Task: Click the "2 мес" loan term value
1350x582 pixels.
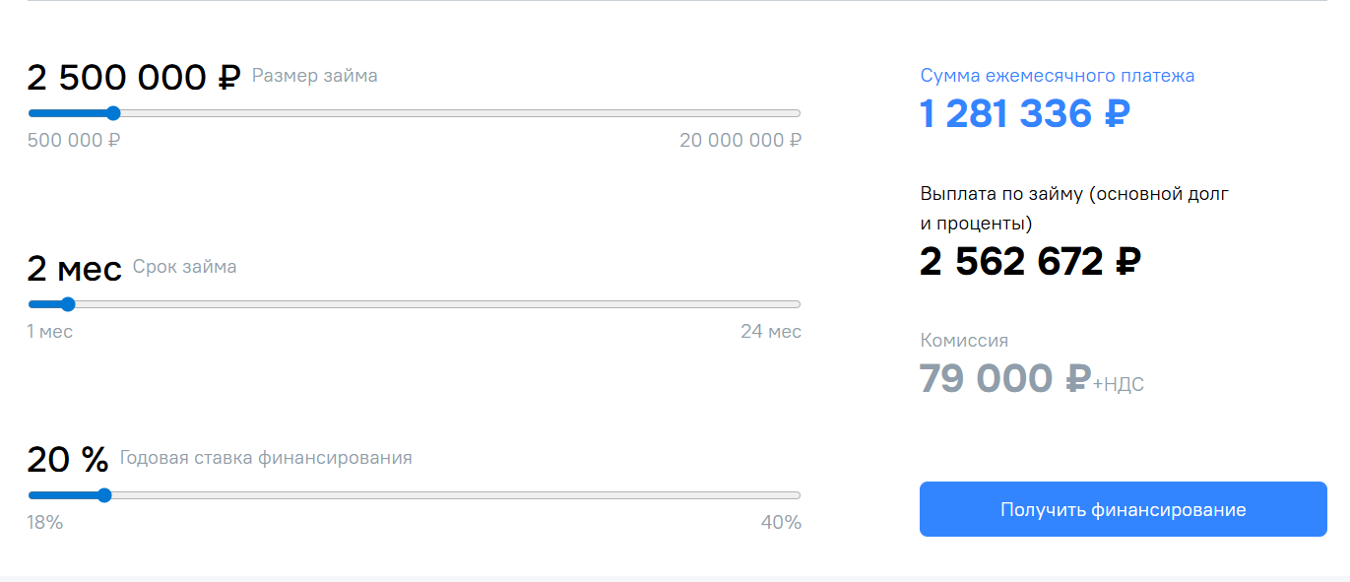Action: [x=74, y=268]
